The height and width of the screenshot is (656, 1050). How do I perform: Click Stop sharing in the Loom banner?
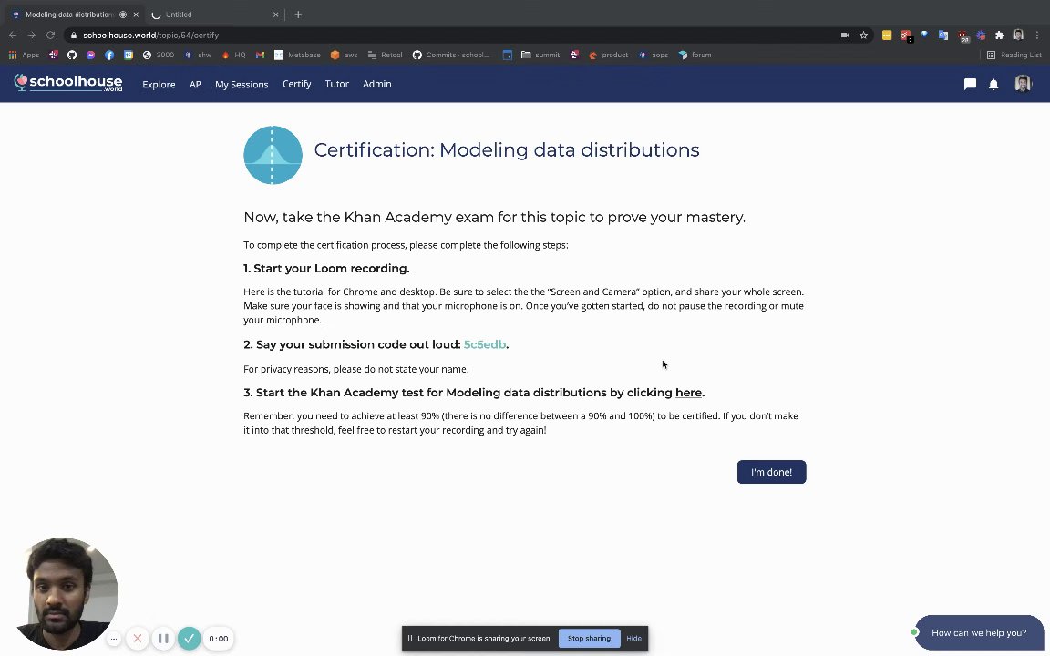[590, 639]
